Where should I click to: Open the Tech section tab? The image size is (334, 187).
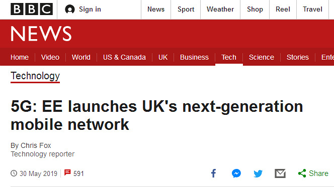click(229, 57)
